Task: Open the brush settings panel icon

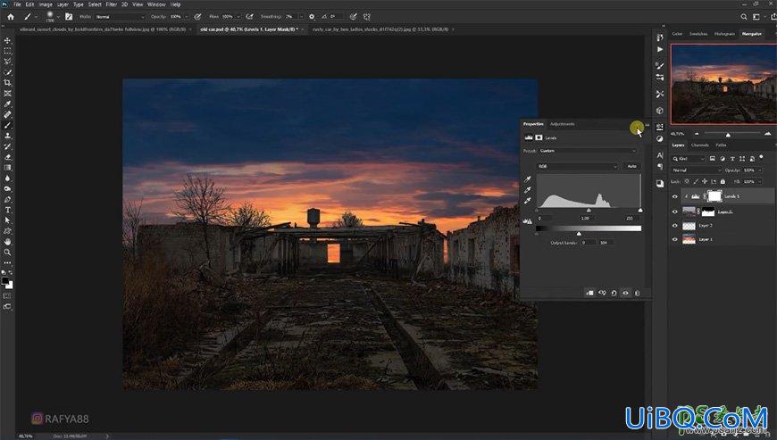Action: (x=69, y=16)
